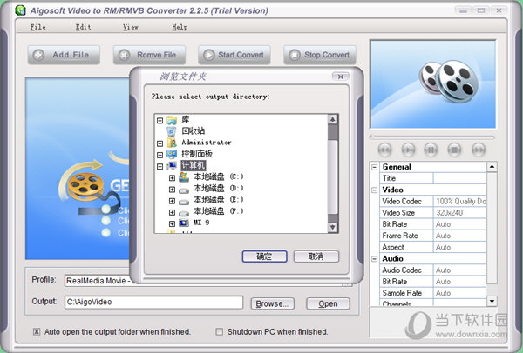
Task: Click the Output path input field
Action: (153, 302)
